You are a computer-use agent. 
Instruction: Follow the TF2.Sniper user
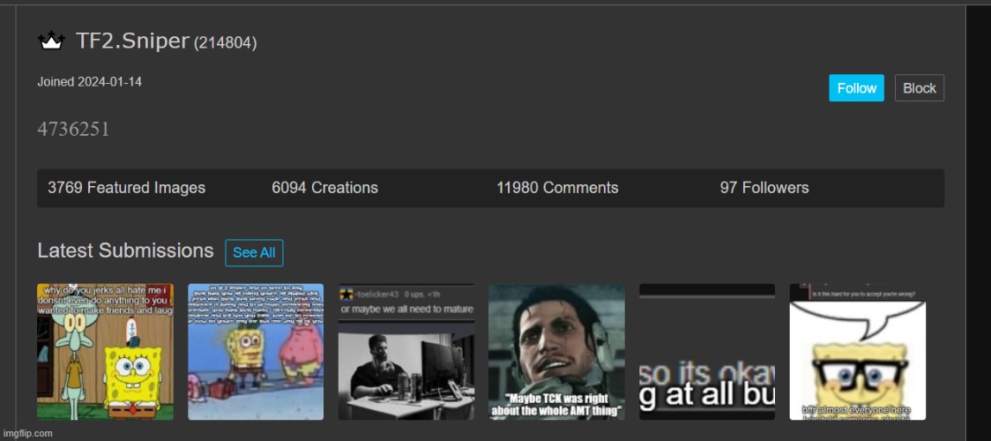tap(856, 88)
